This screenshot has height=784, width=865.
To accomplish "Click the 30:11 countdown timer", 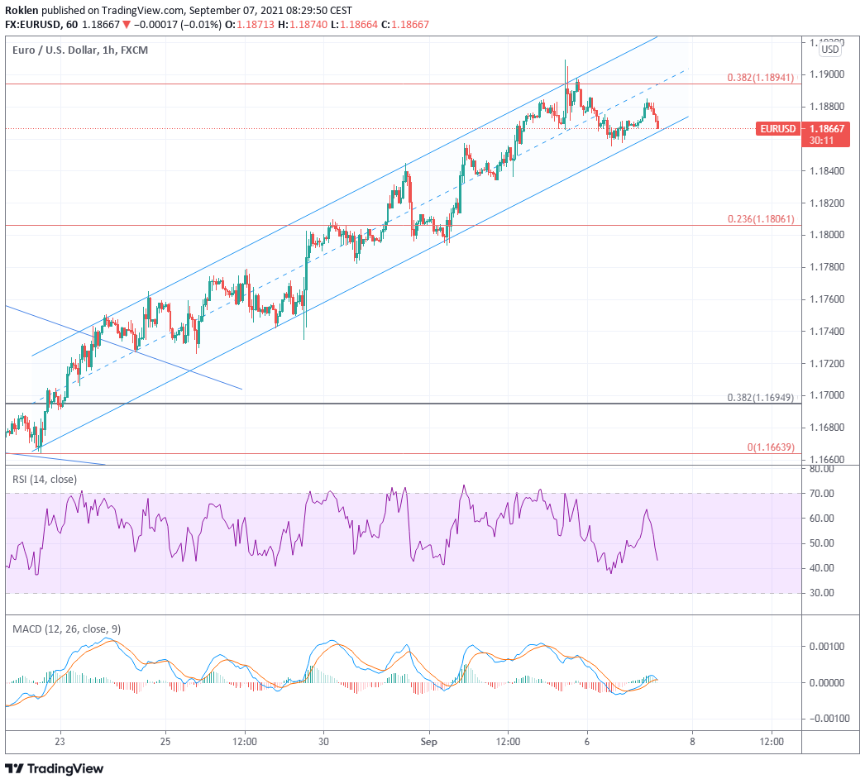I will pyautogui.click(x=821, y=141).
